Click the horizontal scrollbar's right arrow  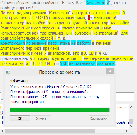coord(127,131)
